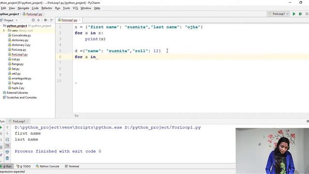Click the 'expression expected' status bar message

(13, 172)
